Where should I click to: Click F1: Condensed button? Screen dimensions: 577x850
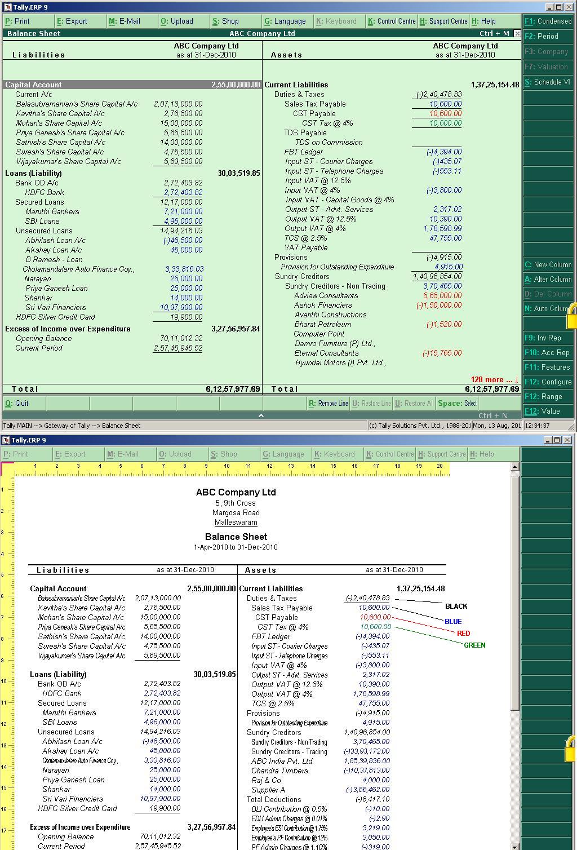point(548,21)
